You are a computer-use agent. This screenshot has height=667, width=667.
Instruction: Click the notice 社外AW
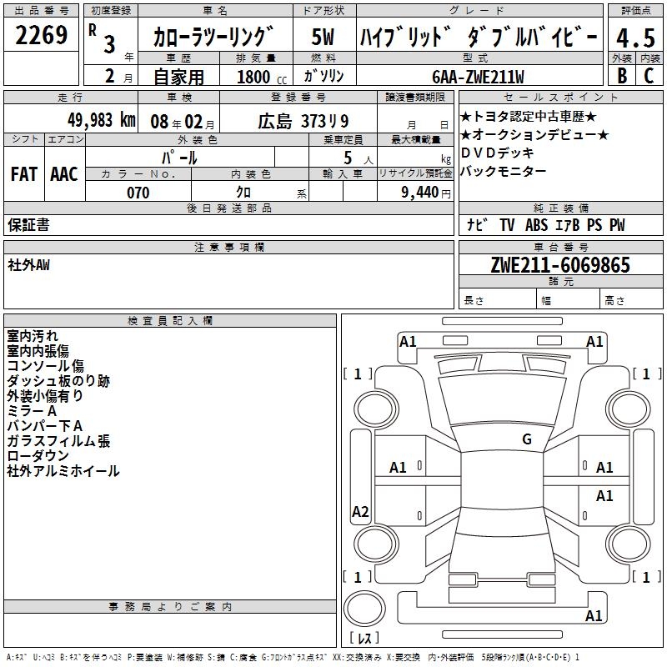(x=28, y=265)
